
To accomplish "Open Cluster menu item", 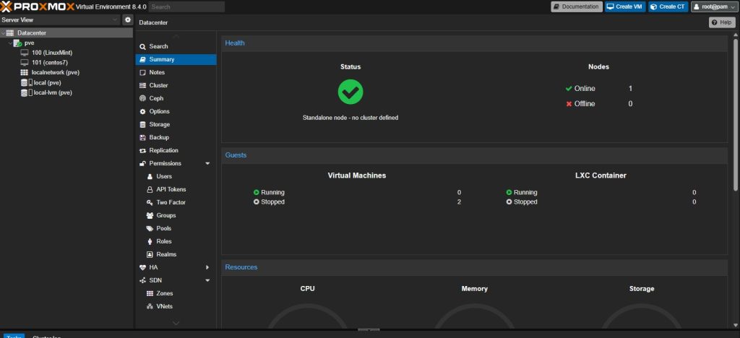I will [176, 85].
